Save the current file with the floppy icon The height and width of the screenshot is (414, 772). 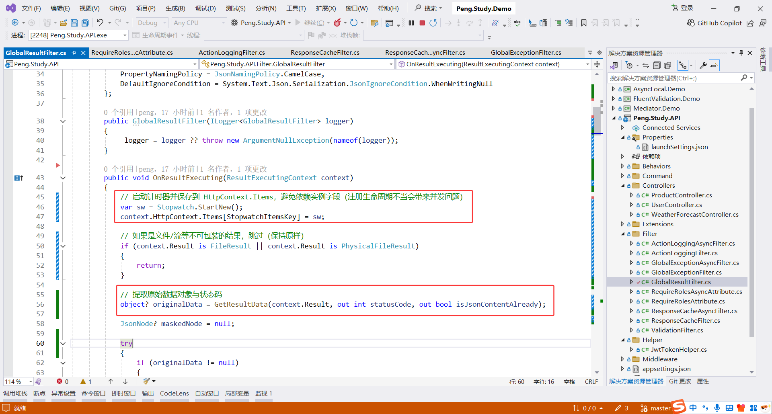coord(74,23)
